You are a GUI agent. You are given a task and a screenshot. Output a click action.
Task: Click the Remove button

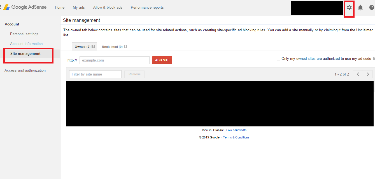click(134, 74)
